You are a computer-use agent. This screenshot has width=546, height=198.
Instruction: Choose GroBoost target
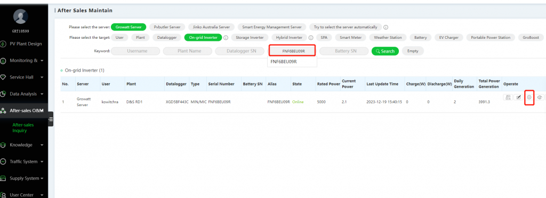click(531, 38)
